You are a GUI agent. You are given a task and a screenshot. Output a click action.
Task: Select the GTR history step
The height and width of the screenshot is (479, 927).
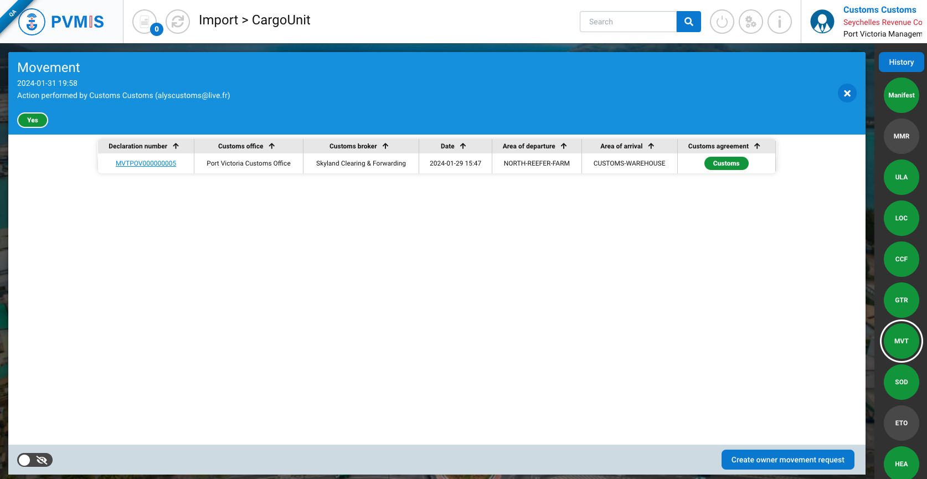[901, 300]
